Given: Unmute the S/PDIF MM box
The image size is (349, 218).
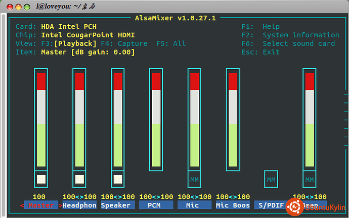Looking at the screenshot, I should pos(271,179).
